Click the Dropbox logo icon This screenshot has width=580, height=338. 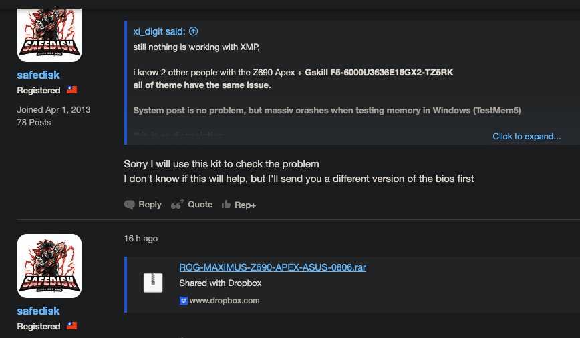coord(184,301)
